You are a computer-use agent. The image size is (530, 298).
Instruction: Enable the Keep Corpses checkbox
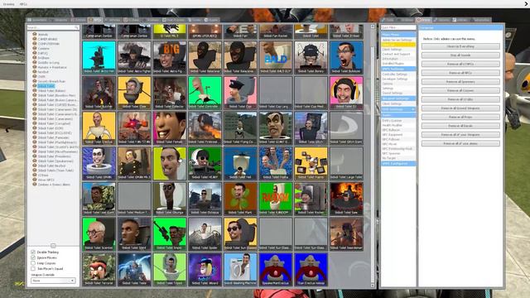pos(33,263)
